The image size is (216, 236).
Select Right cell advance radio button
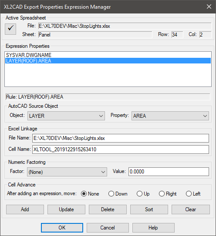pos(168,194)
